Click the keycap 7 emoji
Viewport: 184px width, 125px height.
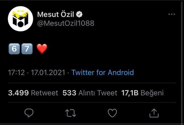point(27,49)
